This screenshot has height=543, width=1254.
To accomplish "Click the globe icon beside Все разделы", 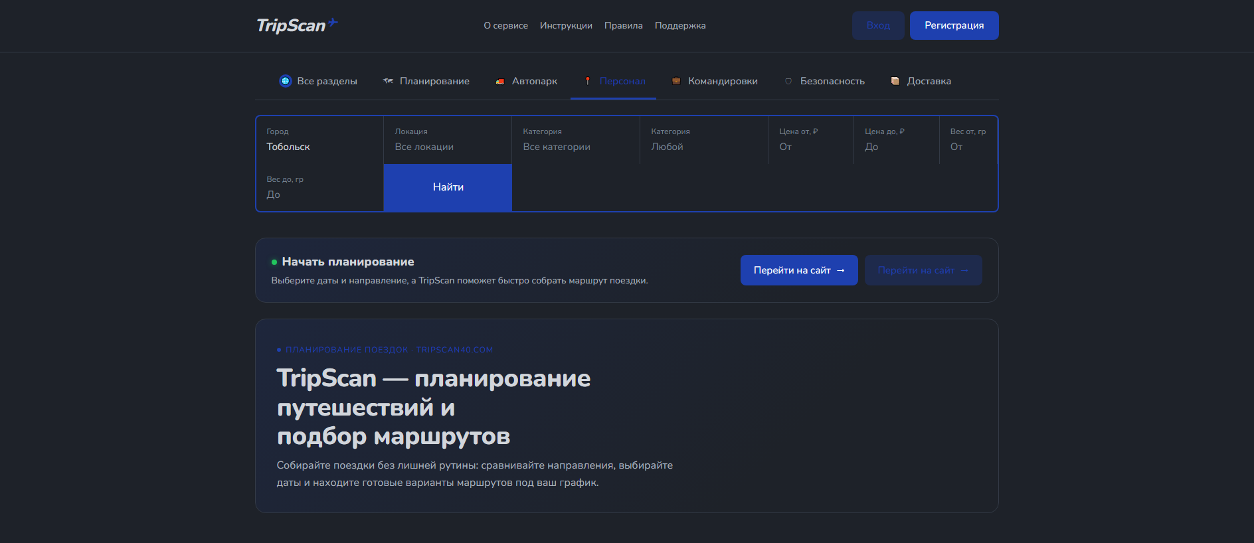I will [x=286, y=81].
